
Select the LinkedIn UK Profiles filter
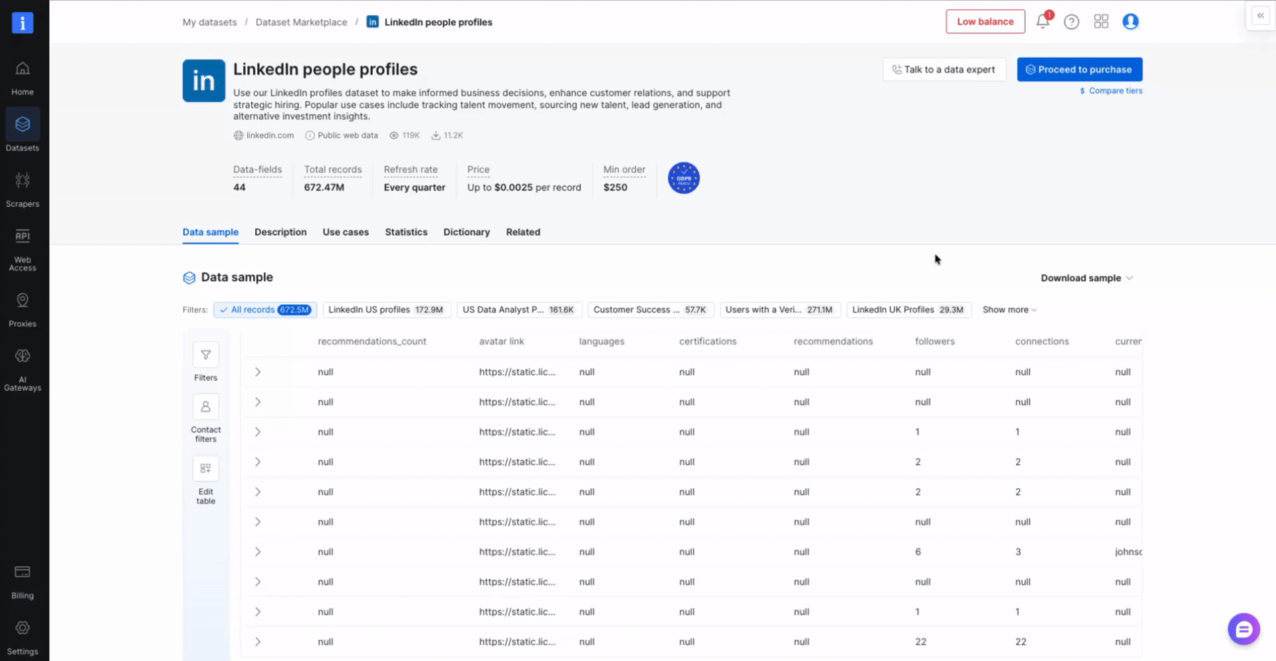909,310
